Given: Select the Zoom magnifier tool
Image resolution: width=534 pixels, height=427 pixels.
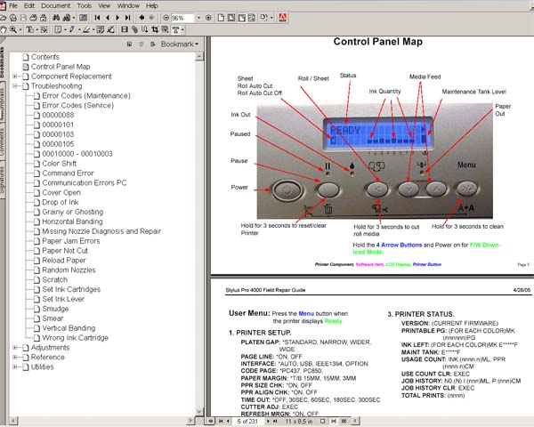Looking at the screenshot, I should 13,30.
